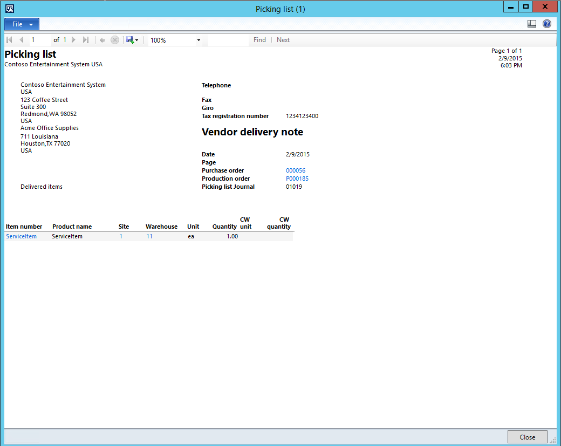Go to the first page of report
Screen dimensions: 561x446
click(x=9, y=40)
